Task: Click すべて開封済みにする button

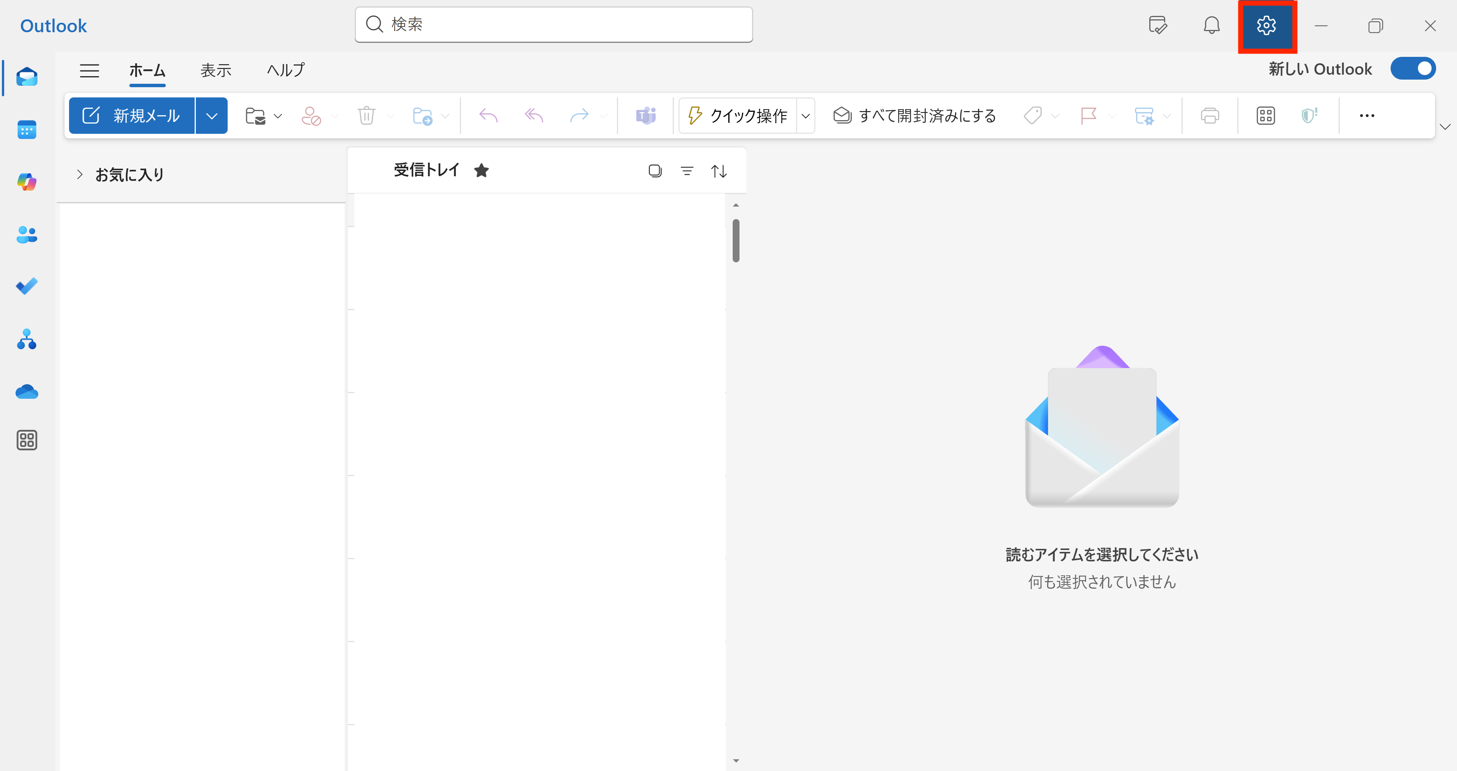Action: 914,116
